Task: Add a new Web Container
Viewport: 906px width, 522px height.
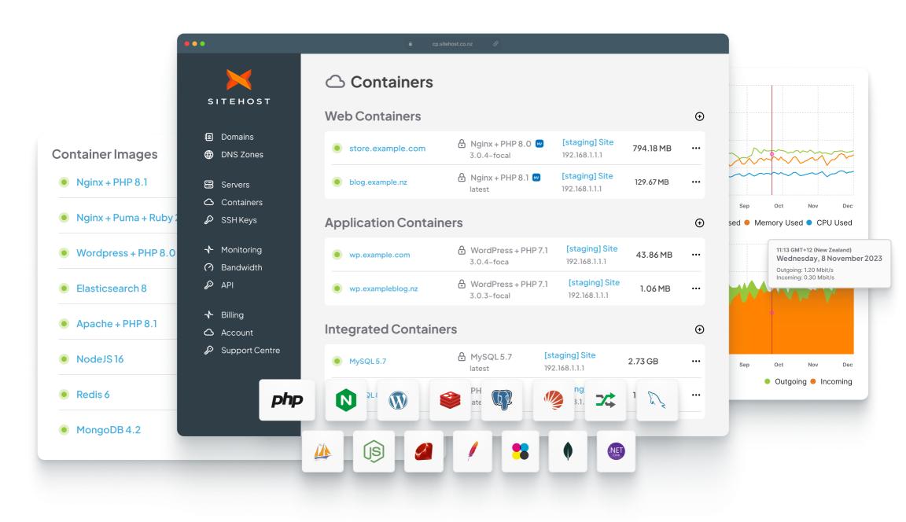Action: 699,116
